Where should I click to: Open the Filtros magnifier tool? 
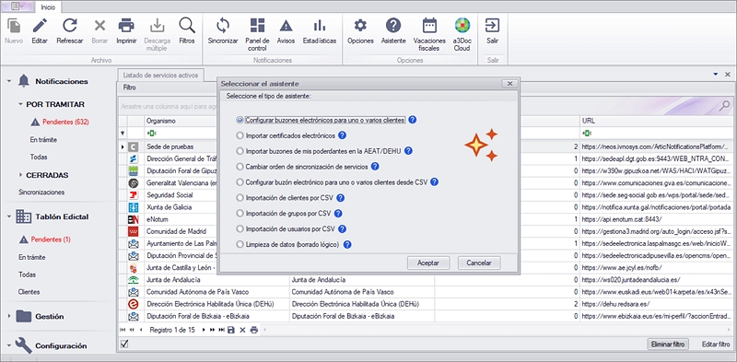point(187,25)
